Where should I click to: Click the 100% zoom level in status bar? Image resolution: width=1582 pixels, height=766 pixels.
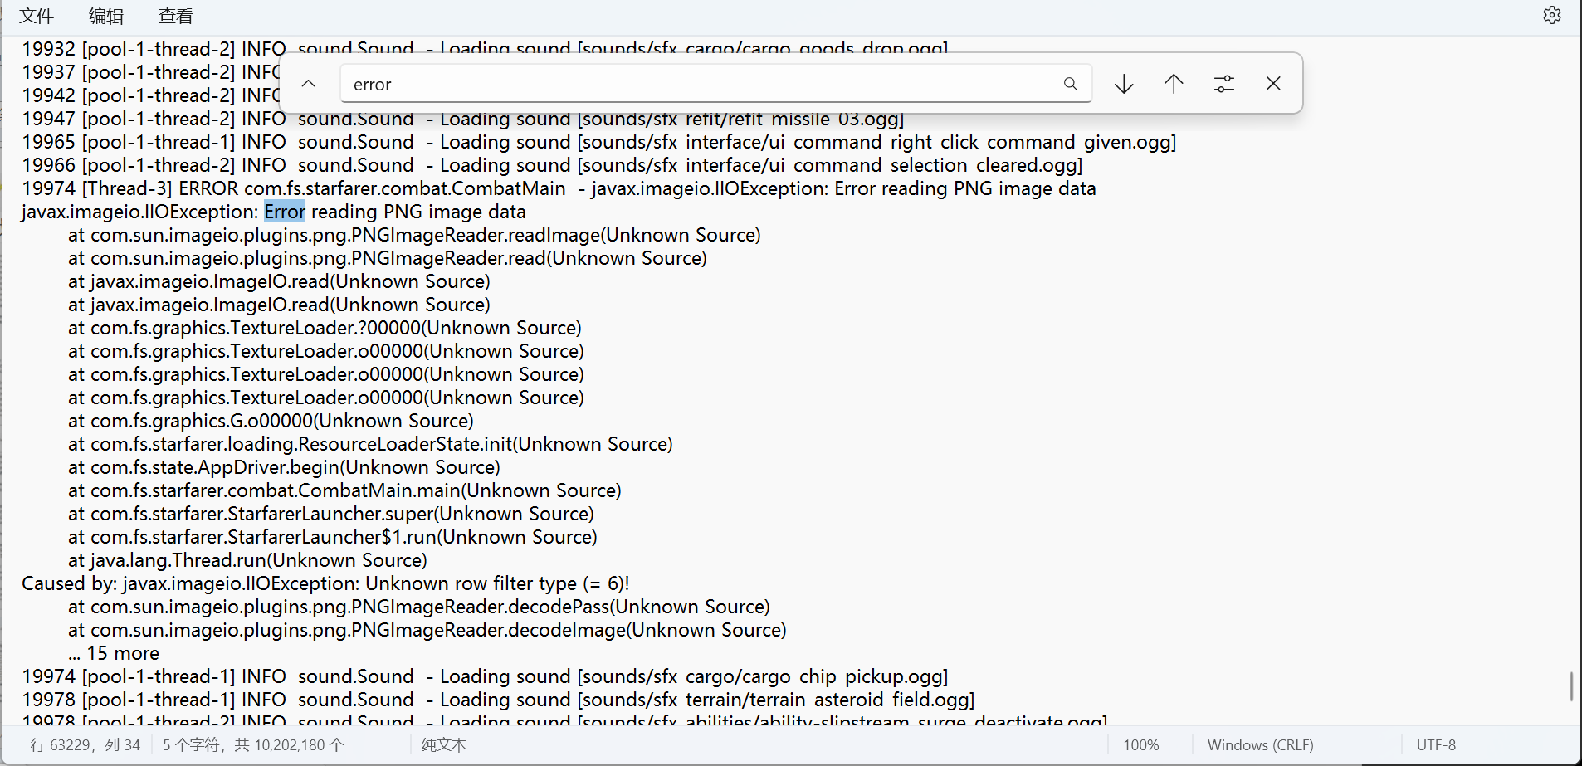click(x=1140, y=744)
